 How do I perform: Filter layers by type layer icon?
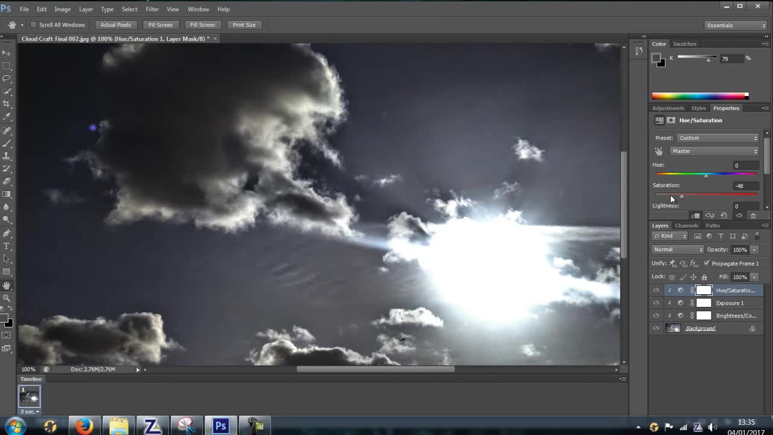click(x=720, y=236)
